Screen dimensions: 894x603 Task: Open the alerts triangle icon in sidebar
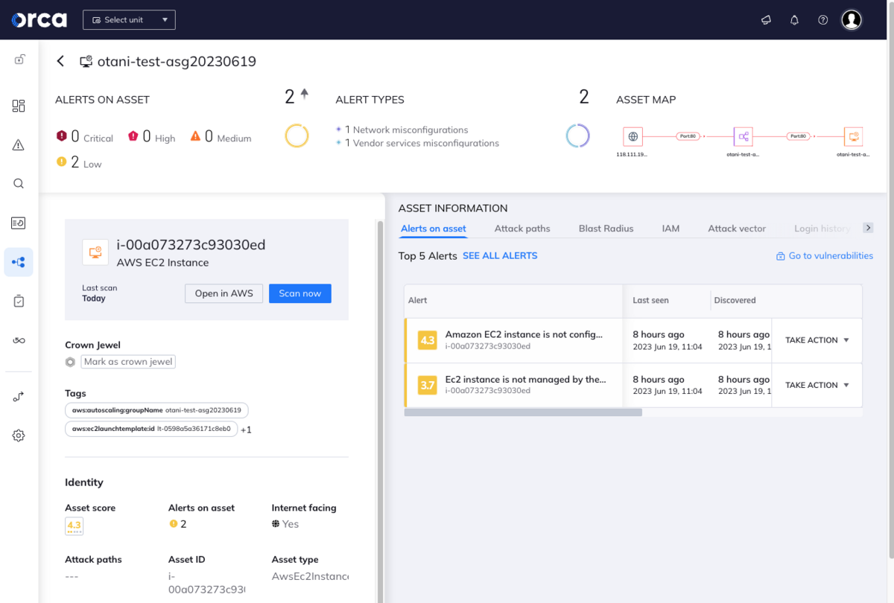tap(19, 145)
